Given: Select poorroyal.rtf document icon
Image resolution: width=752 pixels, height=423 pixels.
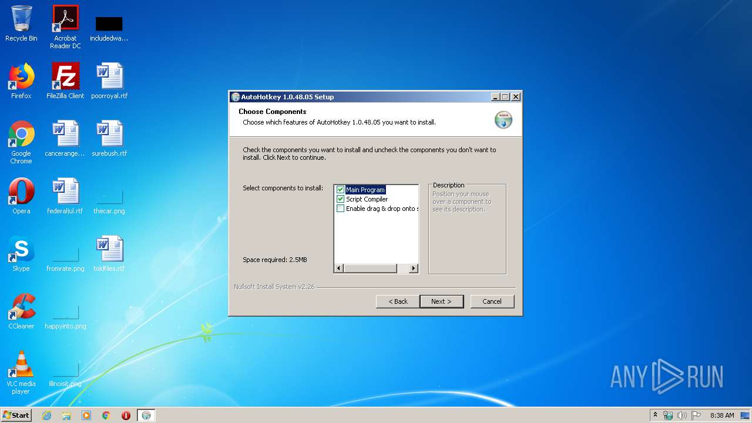Looking at the screenshot, I should click(109, 81).
